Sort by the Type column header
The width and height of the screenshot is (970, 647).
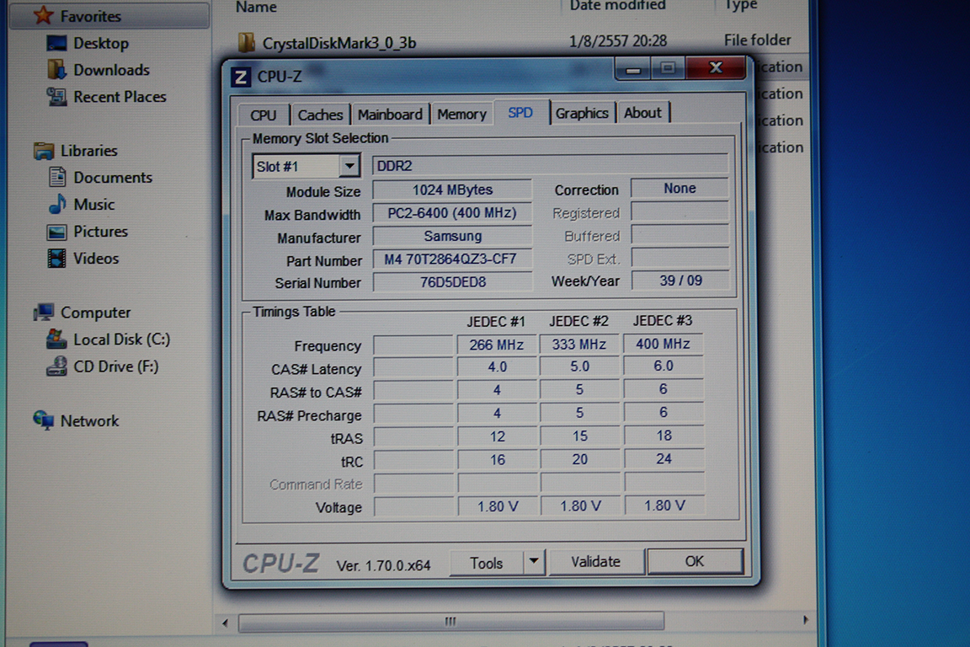click(x=741, y=6)
